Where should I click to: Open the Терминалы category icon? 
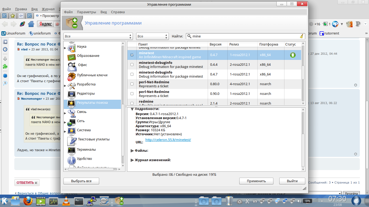click(x=71, y=150)
